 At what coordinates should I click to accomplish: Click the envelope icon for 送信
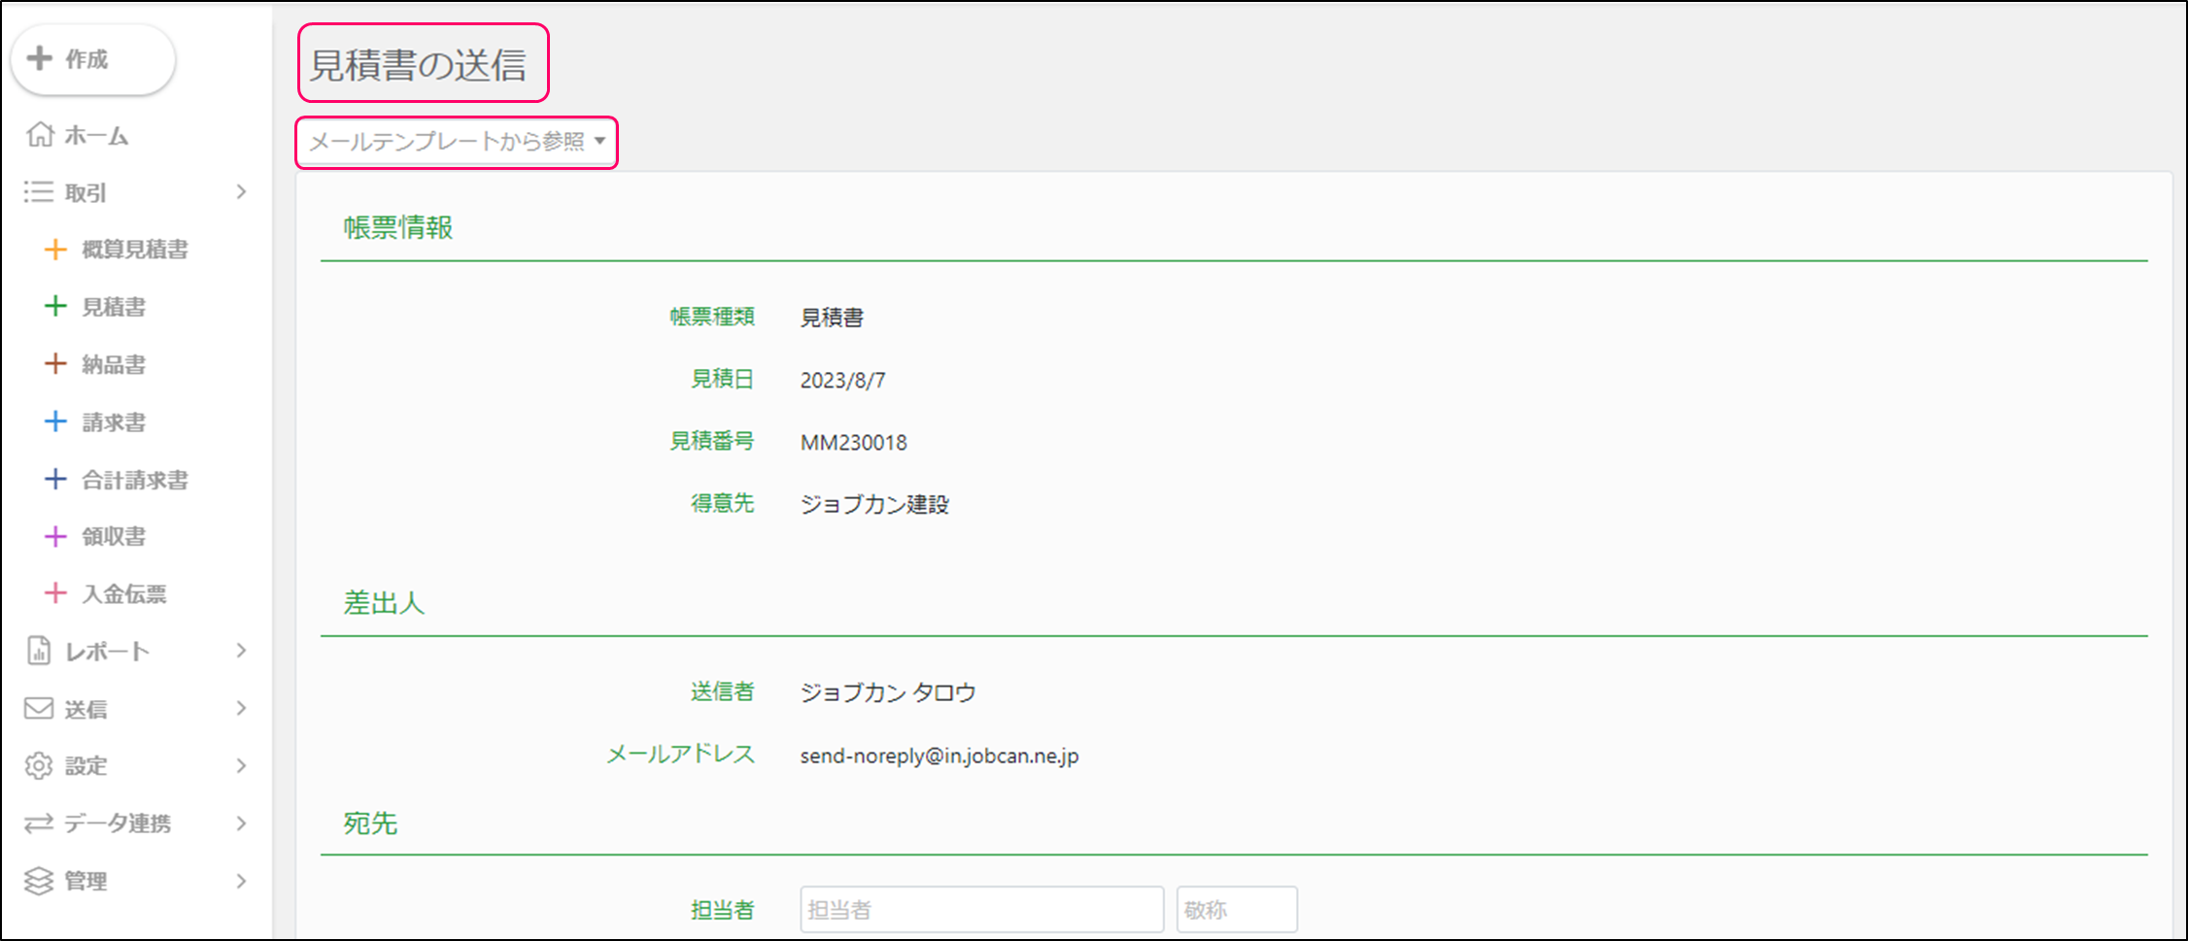39,709
